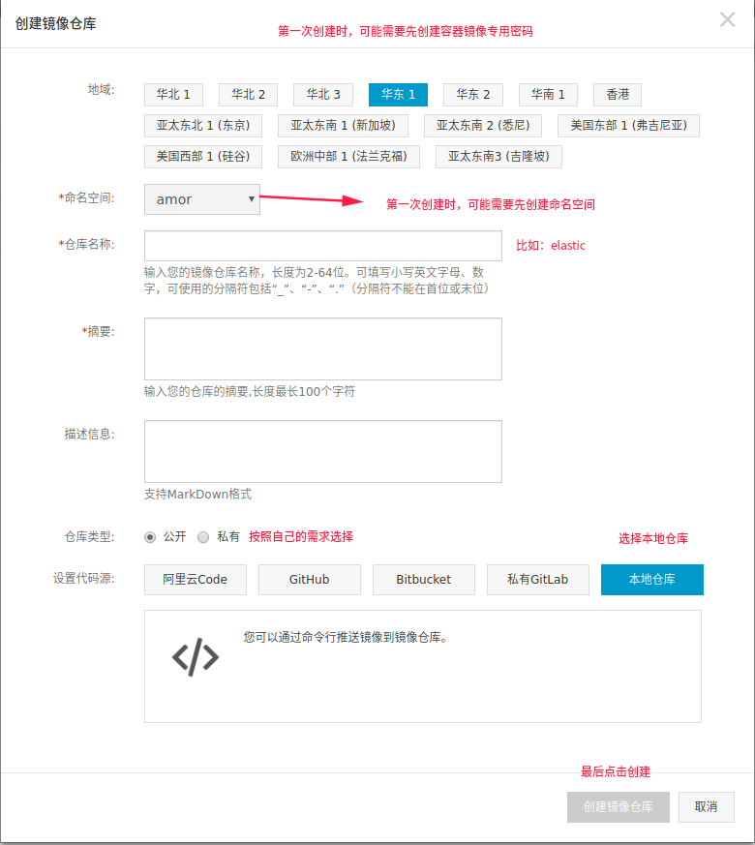Choose 亚太东北 1 (东京) region

click(203, 126)
